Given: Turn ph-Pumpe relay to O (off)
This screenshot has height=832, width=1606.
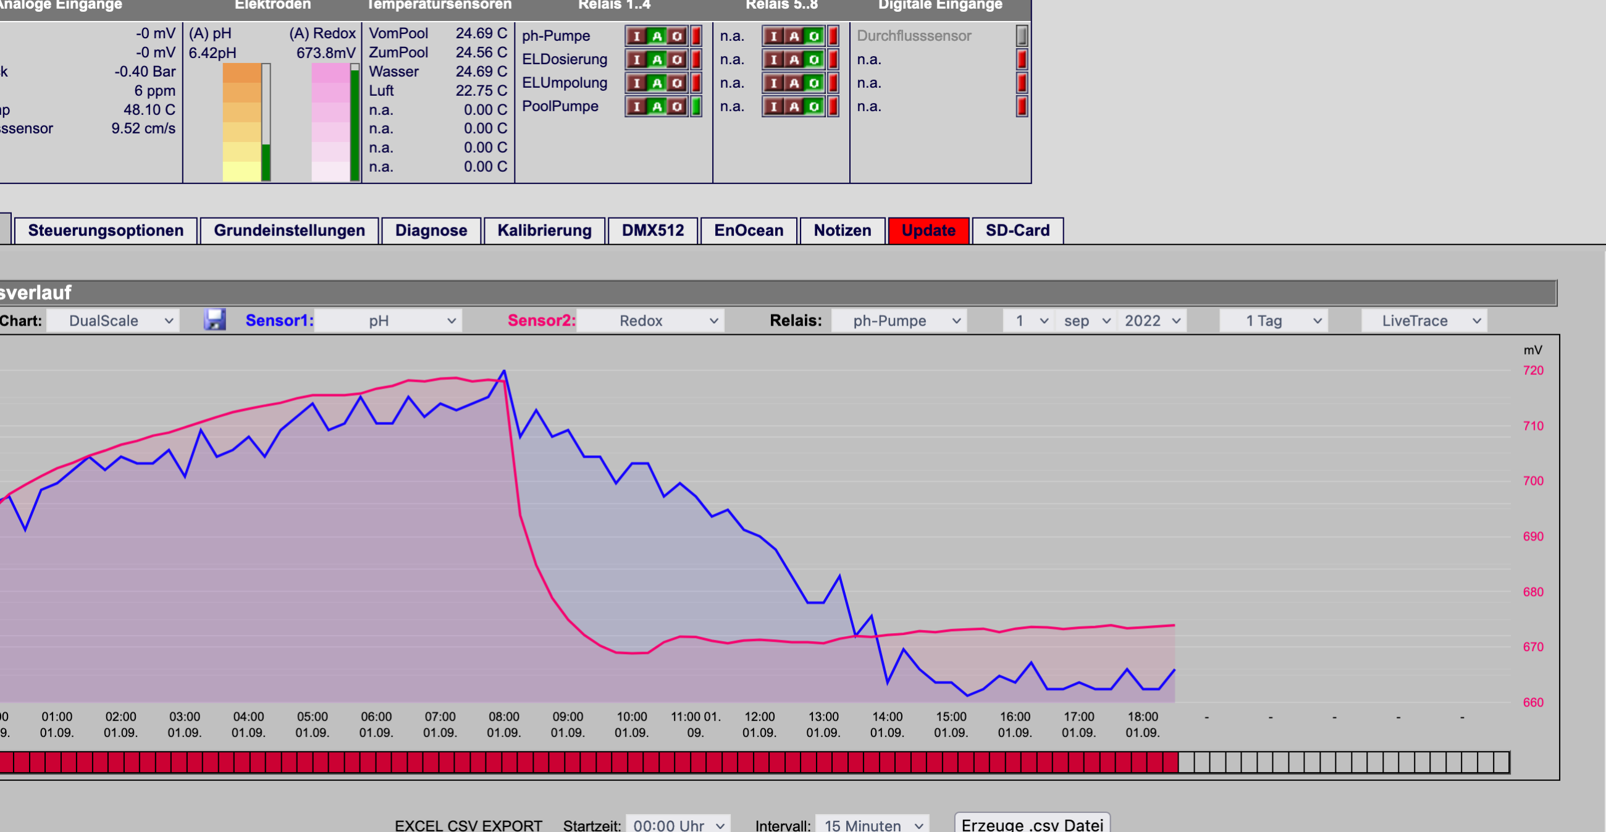Looking at the screenshot, I should pyautogui.click(x=677, y=36).
